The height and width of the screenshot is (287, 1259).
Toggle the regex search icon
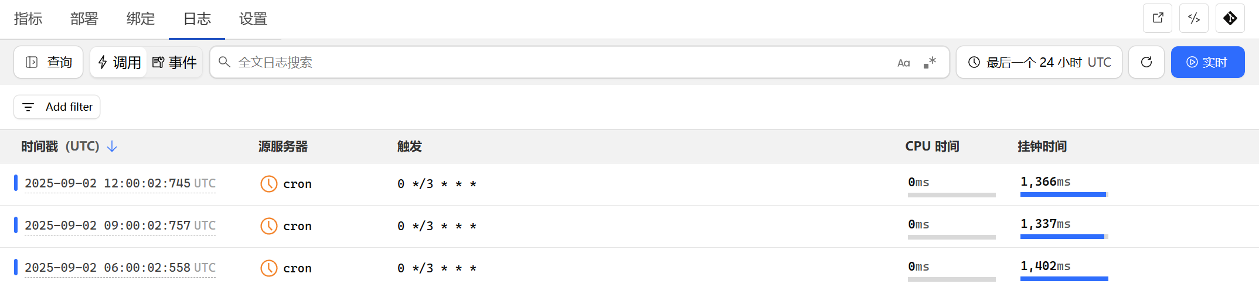[930, 62]
